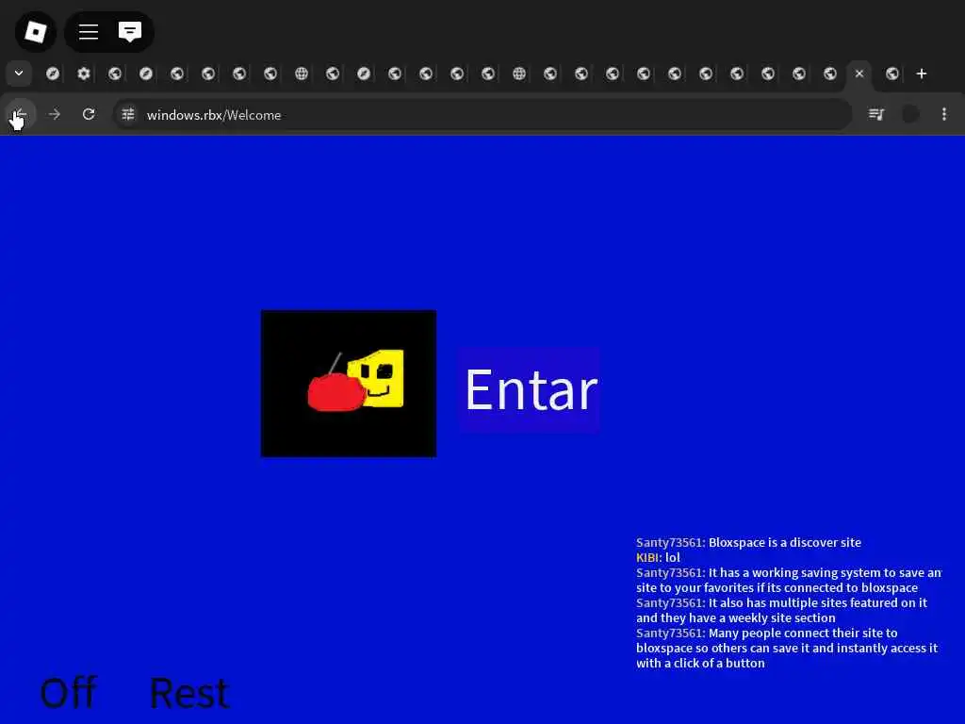The image size is (965, 724).
Task: Reload the windows.rbx page
Action: [x=89, y=114]
